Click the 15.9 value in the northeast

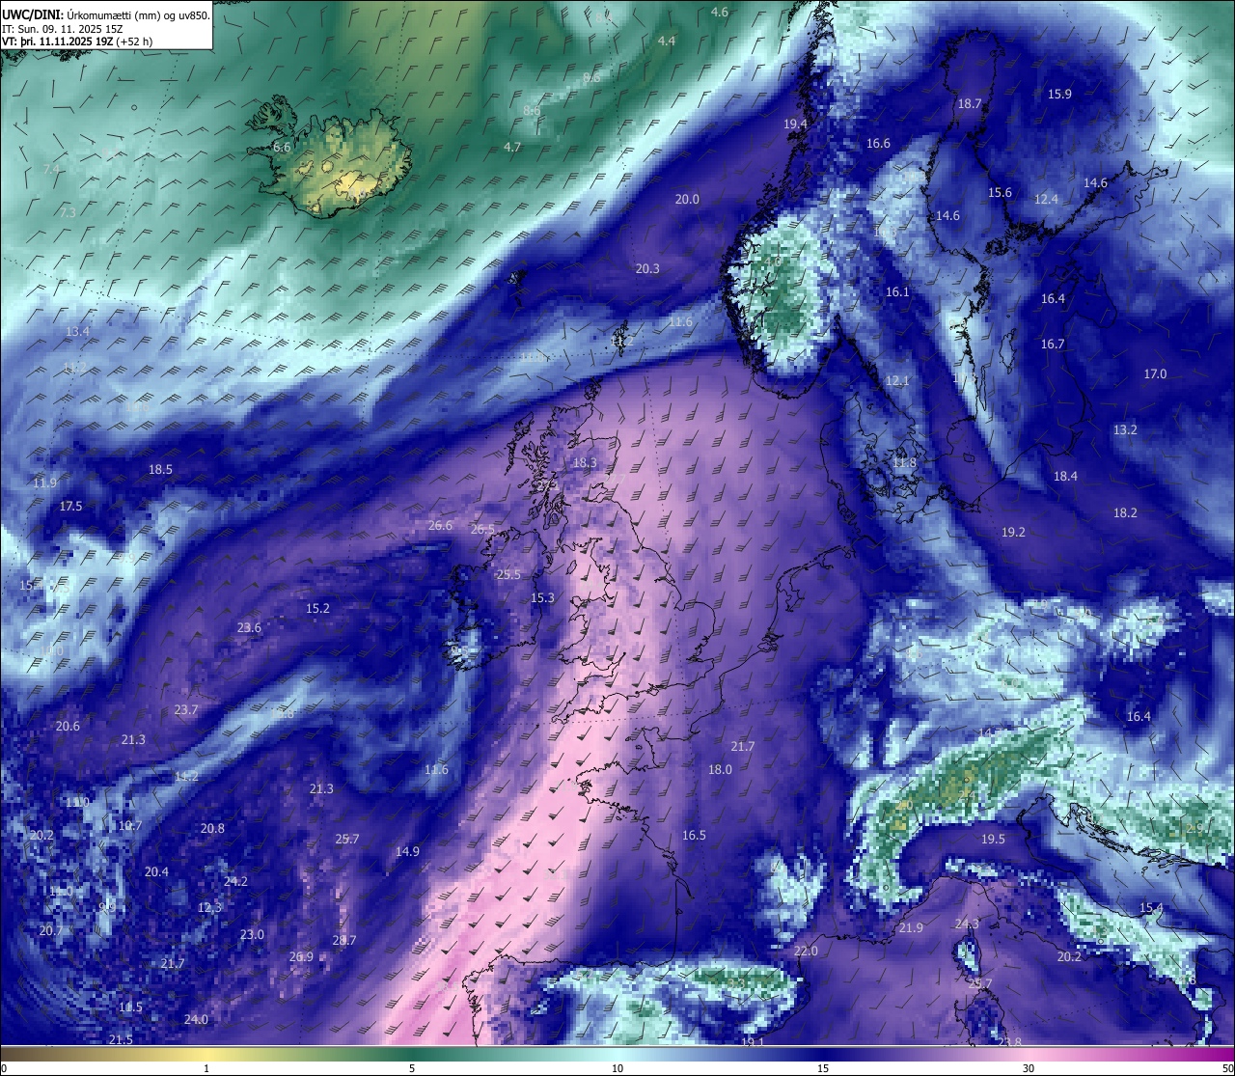click(1059, 95)
